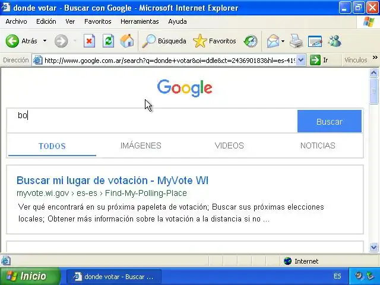Screen dimensions: 380x285
Task: Restore down the Internet Explorer window
Action: pyautogui.click(x=359, y=8)
